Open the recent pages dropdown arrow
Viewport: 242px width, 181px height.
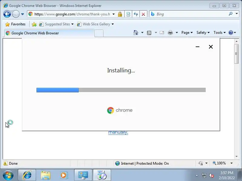pos(22,14)
